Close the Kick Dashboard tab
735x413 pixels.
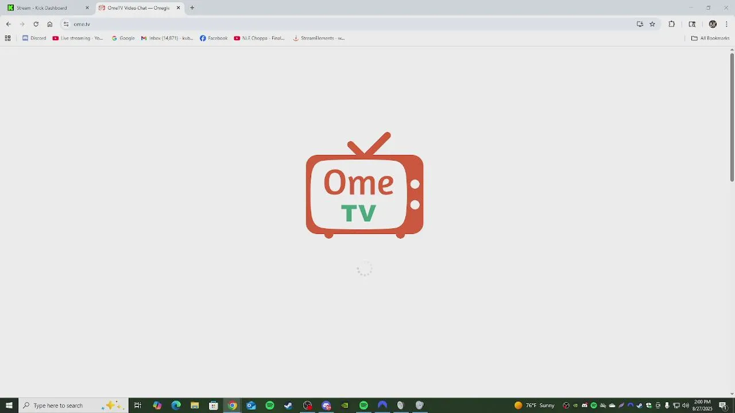tap(87, 8)
